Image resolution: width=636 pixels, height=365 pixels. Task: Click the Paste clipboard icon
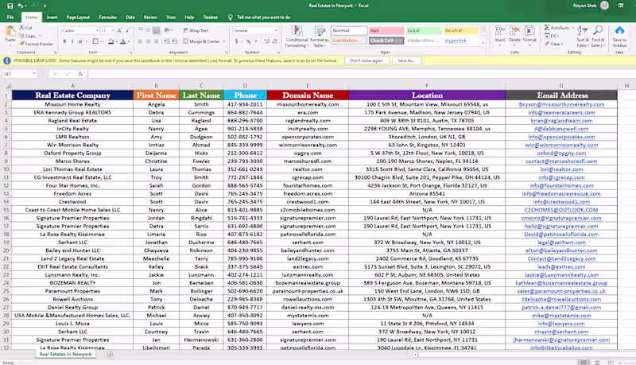pyautogui.click(x=10, y=33)
